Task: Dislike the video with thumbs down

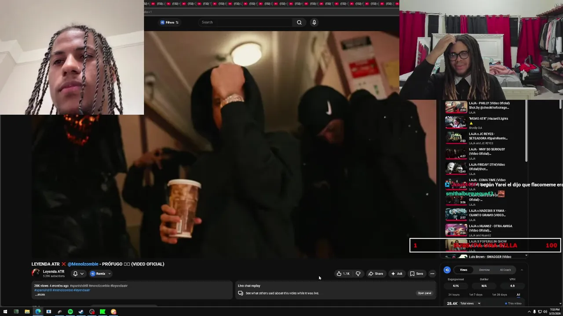Action: click(x=358, y=274)
